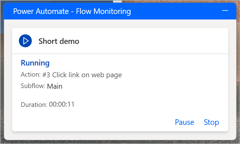The image size is (240, 144).
Task: Click the blue play icon beside Short demo
Action: (x=25, y=41)
